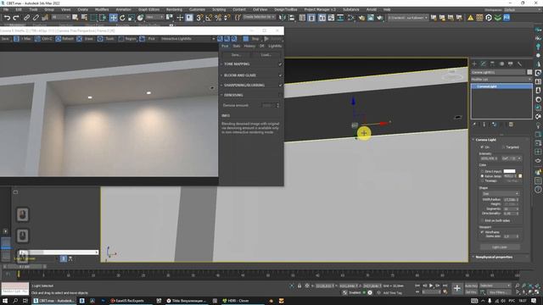Click the white Direct input color swatch
Image resolution: width=543 pixels, height=305 pixels.
(x=509, y=171)
